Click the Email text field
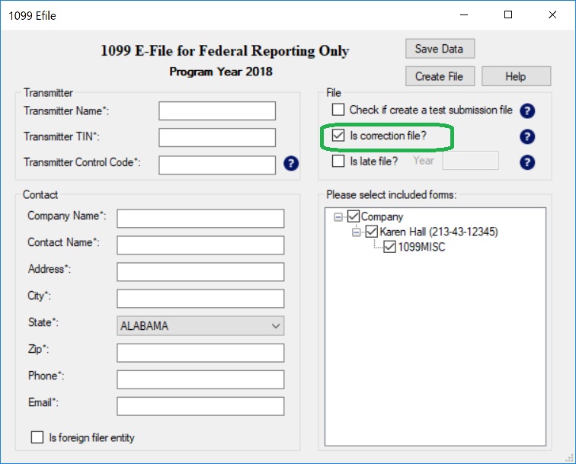 200,406
